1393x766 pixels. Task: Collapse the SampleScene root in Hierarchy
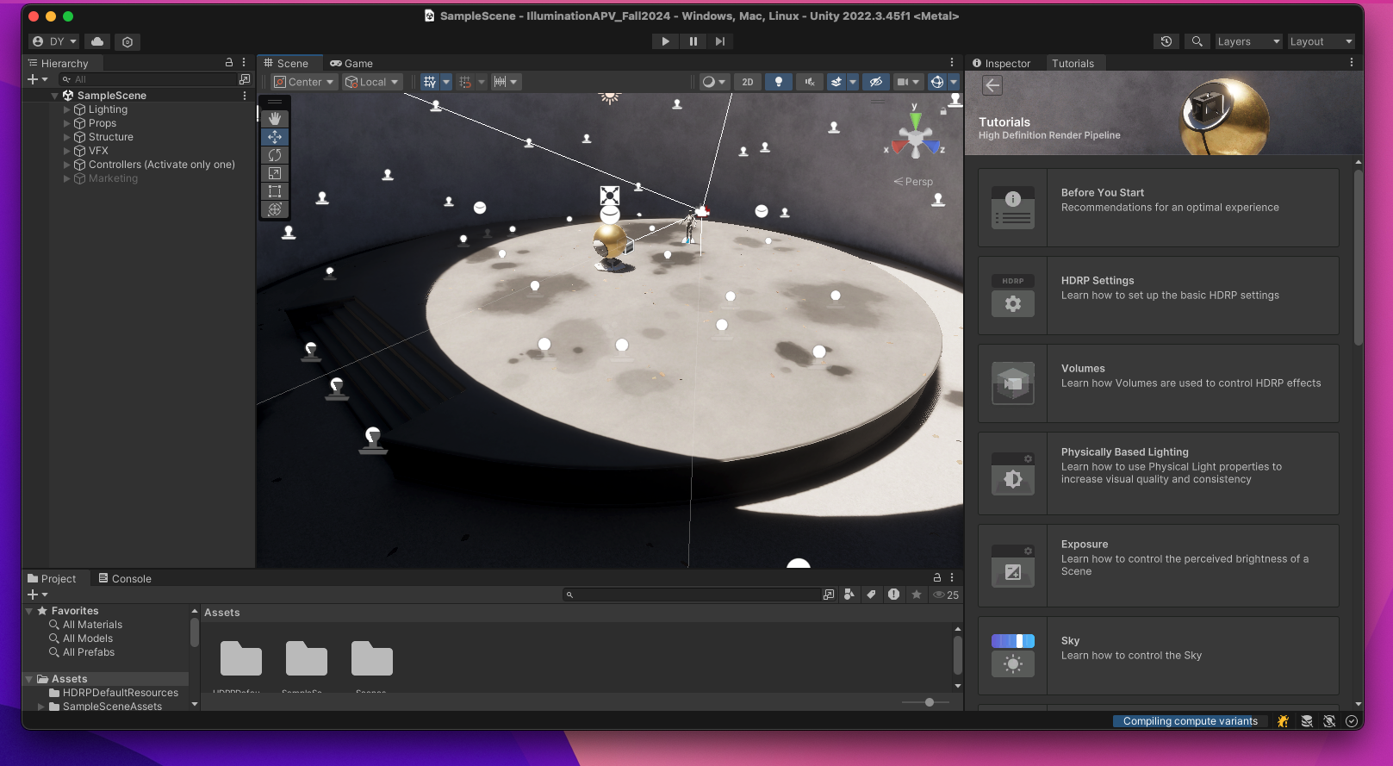pyautogui.click(x=55, y=96)
